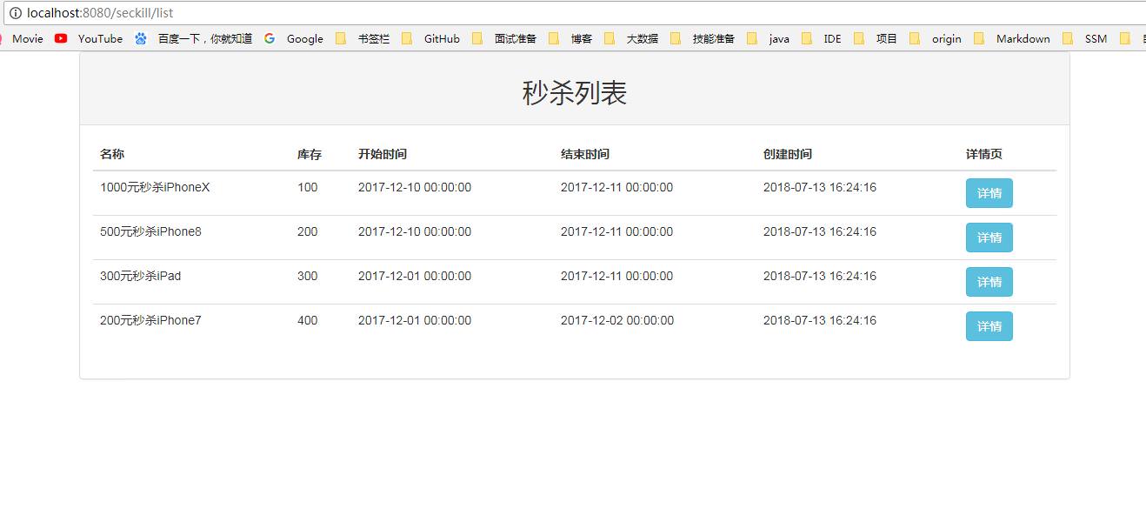Open the Google bookmark
The width and height of the screenshot is (1146, 522).
294,38
